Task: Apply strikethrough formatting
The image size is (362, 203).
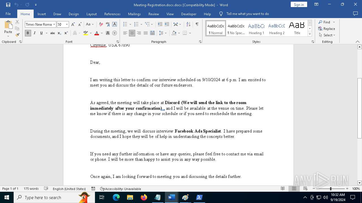Action: click(53, 33)
